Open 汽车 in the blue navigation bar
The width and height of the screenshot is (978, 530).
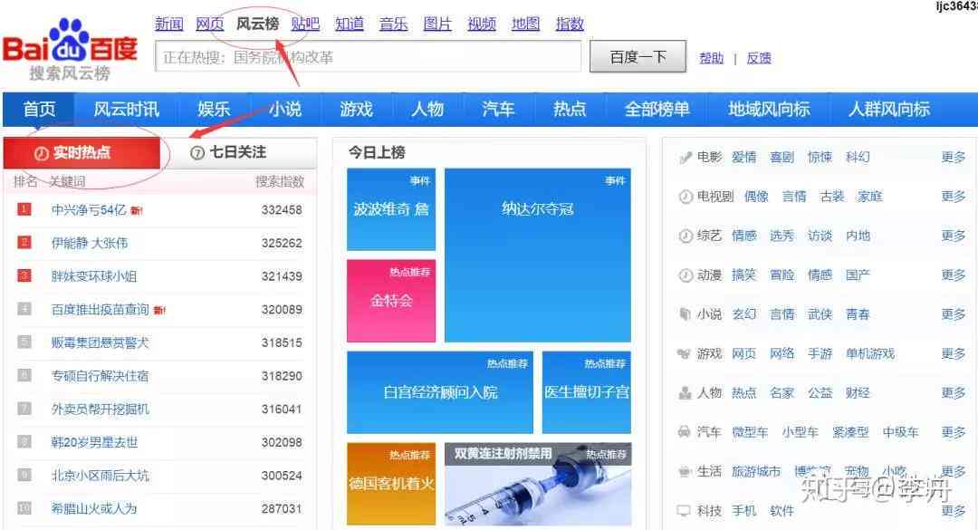[x=498, y=110]
